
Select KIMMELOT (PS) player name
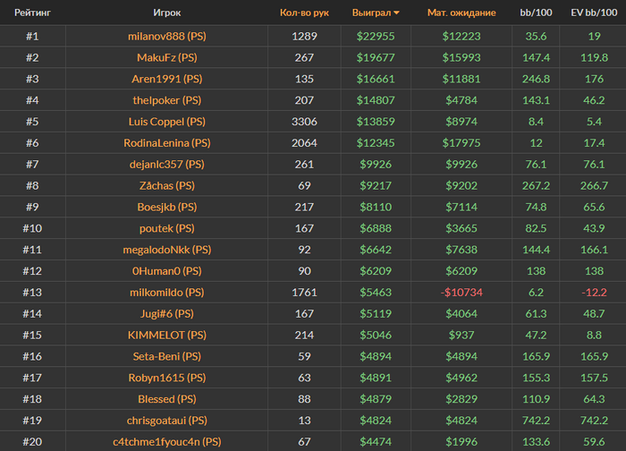point(167,335)
